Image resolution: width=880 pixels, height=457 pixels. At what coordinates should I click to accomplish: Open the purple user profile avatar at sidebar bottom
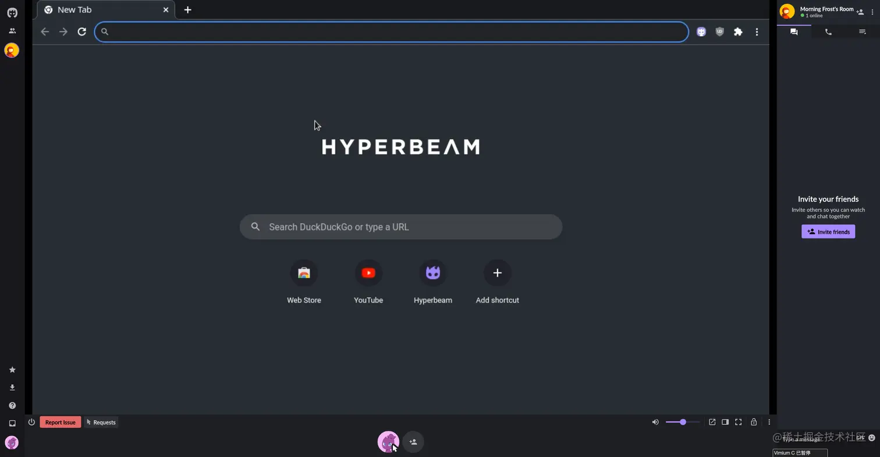click(x=12, y=442)
